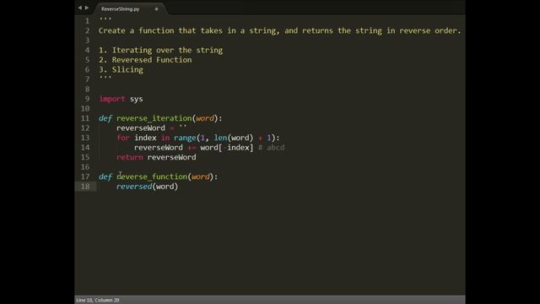Click line number 17 in the gutter
Viewport: 540px width, 304px height.
pyautogui.click(x=85, y=176)
